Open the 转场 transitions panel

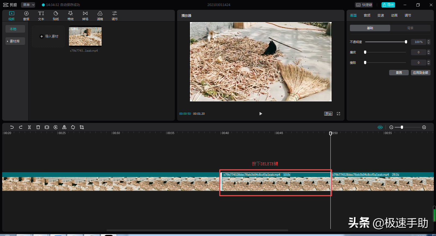pyautogui.click(x=85, y=16)
